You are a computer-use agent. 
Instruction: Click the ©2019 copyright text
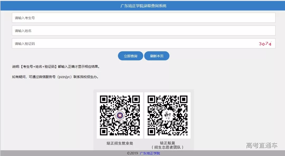coord(132,153)
